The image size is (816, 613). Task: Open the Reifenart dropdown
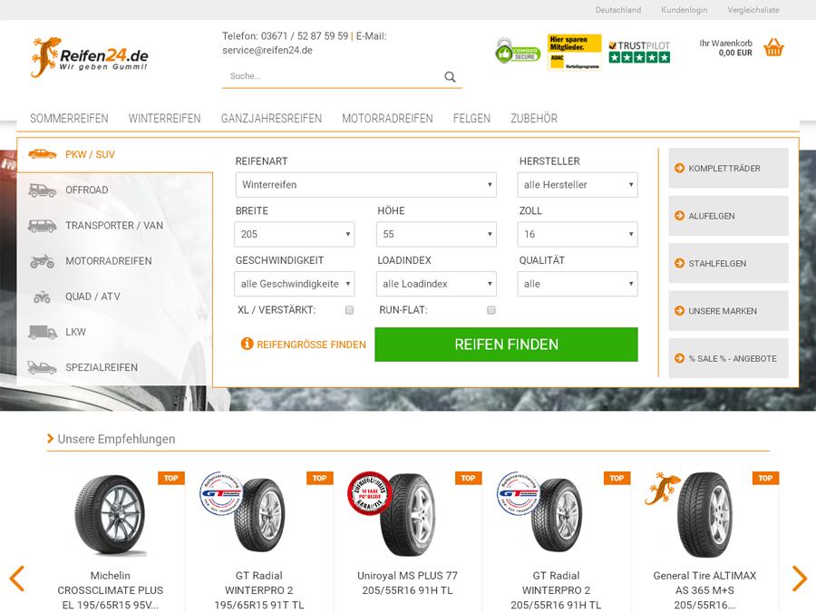tap(365, 185)
